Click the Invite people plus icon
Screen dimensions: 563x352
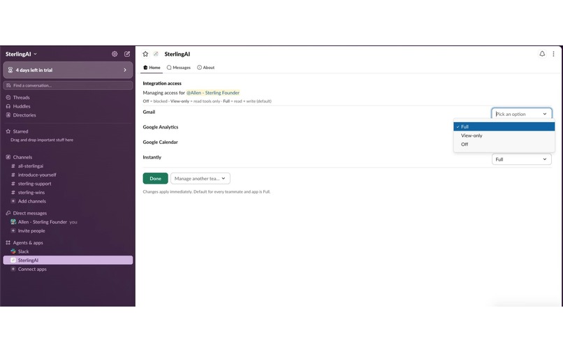point(13,230)
